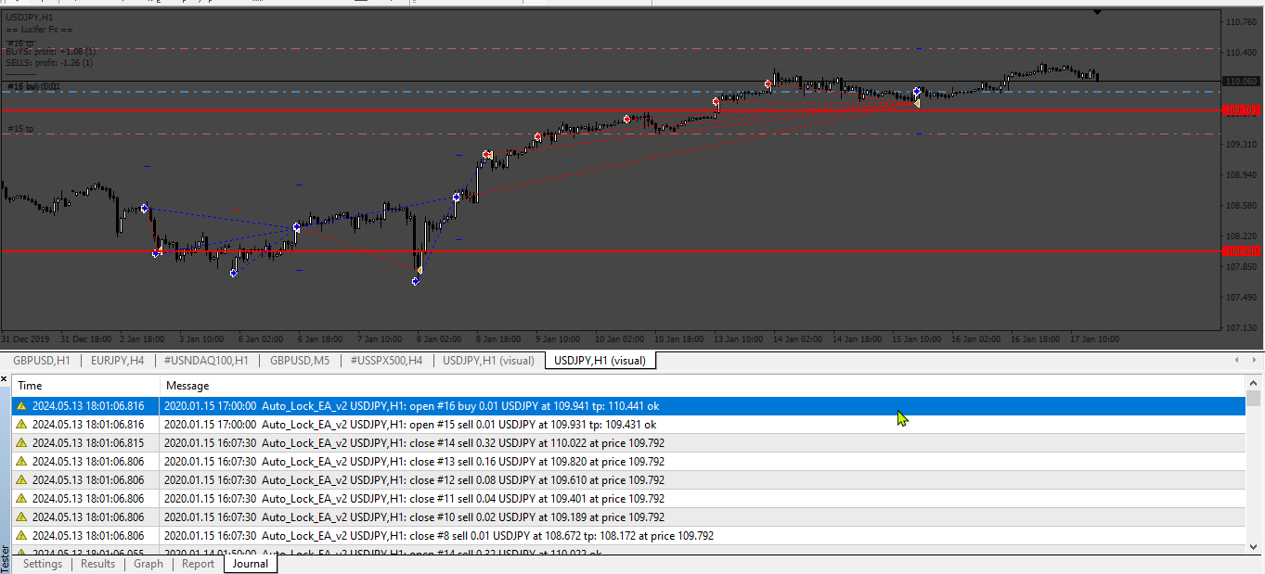
Task: Switch to the GBPUSD,H1 chart tab
Action: tap(41, 361)
